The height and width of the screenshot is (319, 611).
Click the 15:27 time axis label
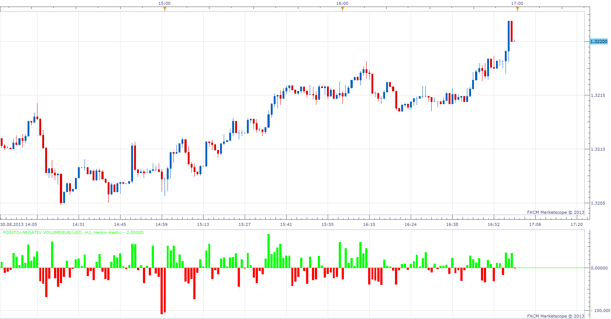coord(244,224)
